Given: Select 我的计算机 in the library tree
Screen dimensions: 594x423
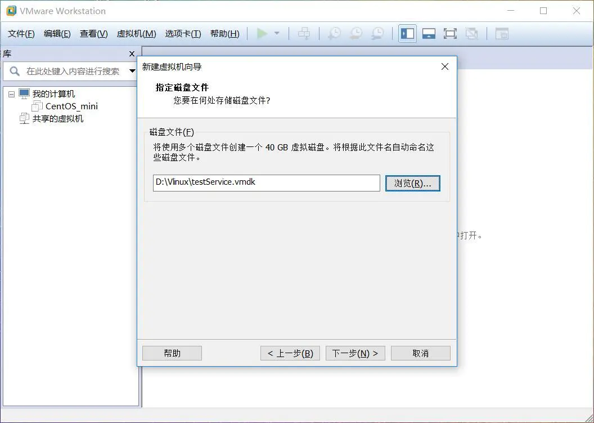Looking at the screenshot, I should point(53,93).
